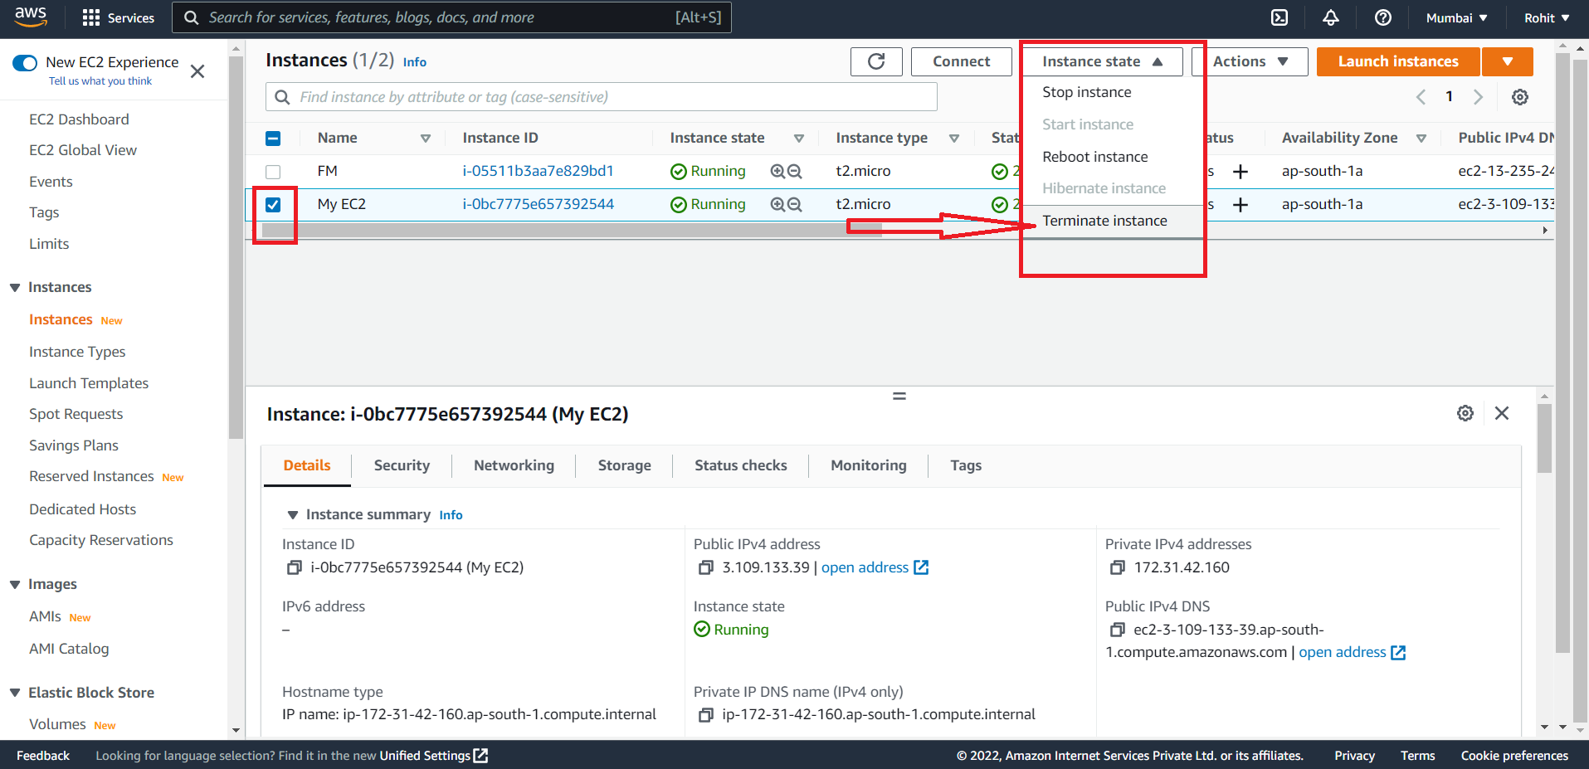Check the FM instance checkbox

click(273, 172)
